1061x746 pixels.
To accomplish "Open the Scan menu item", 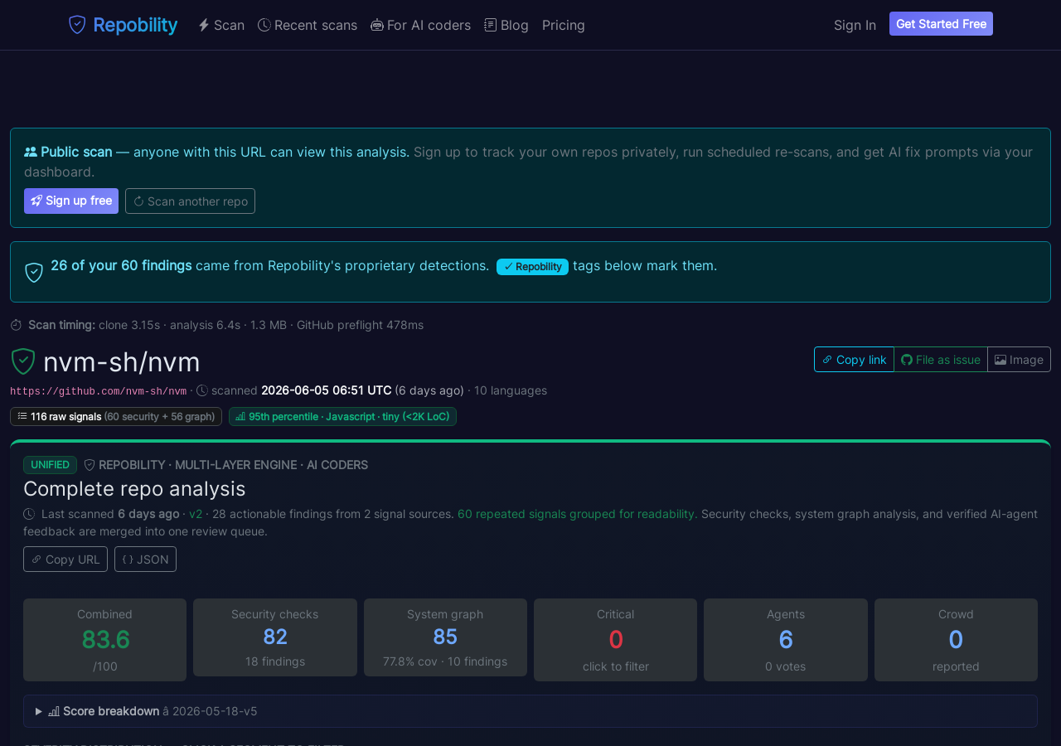I will pyautogui.click(x=220, y=25).
